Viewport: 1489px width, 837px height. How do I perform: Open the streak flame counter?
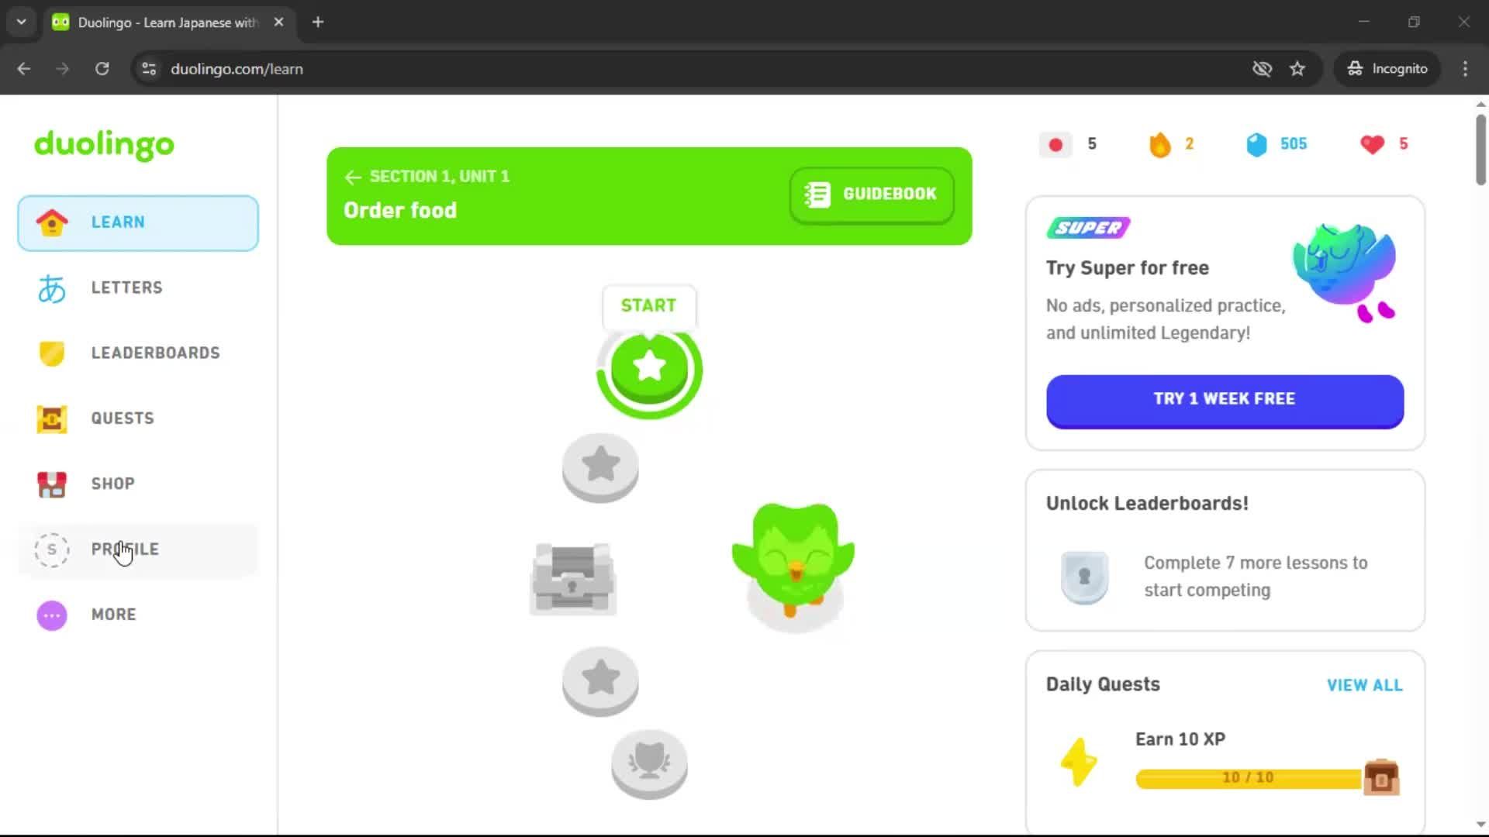click(1159, 144)
